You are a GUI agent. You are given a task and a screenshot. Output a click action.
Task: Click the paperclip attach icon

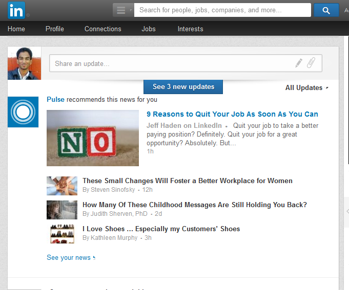tap(311, 63)
